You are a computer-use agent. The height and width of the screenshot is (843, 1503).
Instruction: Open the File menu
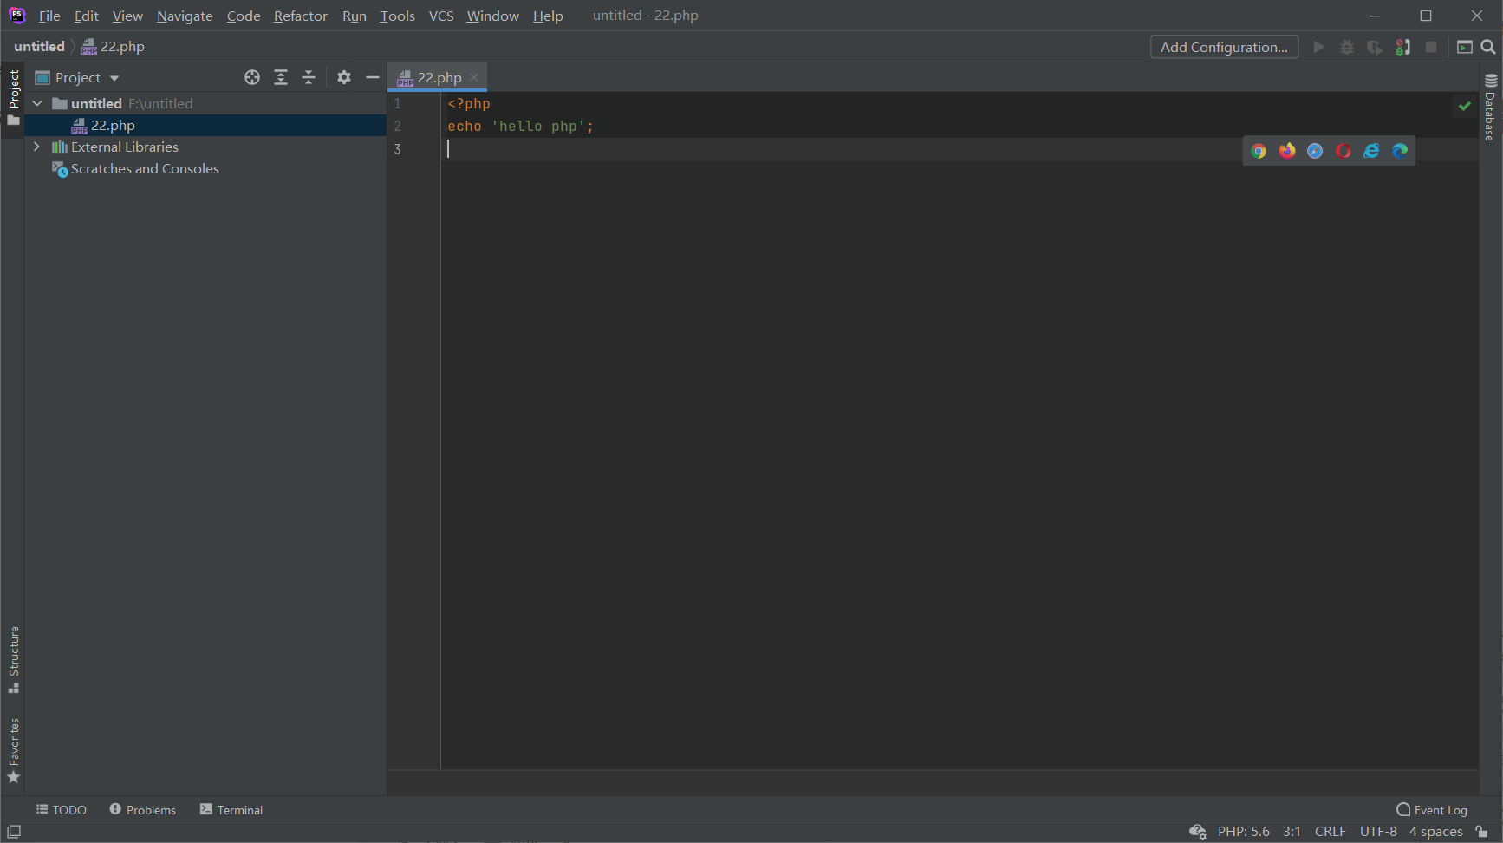click(49, 16)
